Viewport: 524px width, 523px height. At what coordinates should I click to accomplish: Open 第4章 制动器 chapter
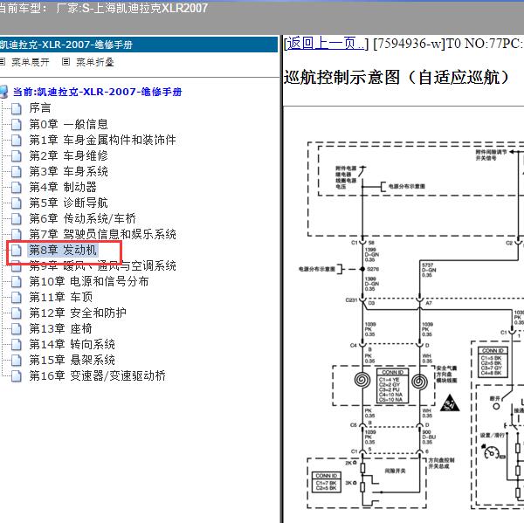pyautogui.click(x=63, y=187)
